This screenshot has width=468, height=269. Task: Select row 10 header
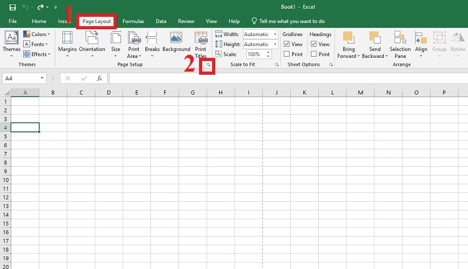coord(6,180)
